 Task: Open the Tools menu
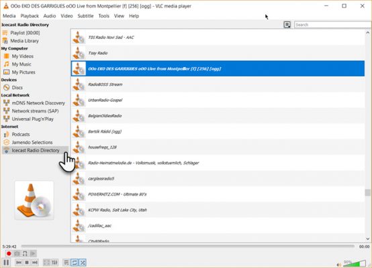click(104, 16)
